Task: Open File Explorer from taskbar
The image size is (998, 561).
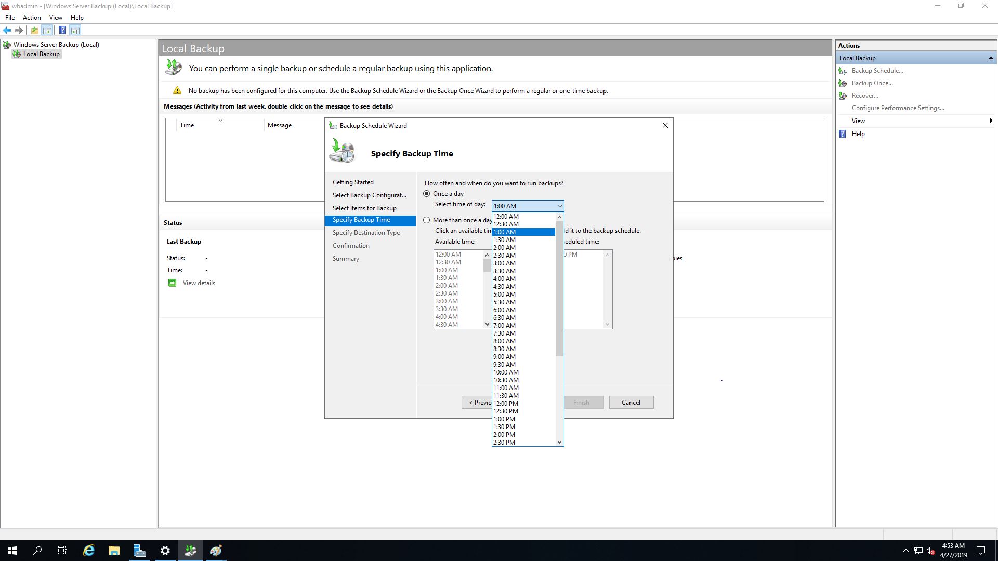Action: click(114, 551)
